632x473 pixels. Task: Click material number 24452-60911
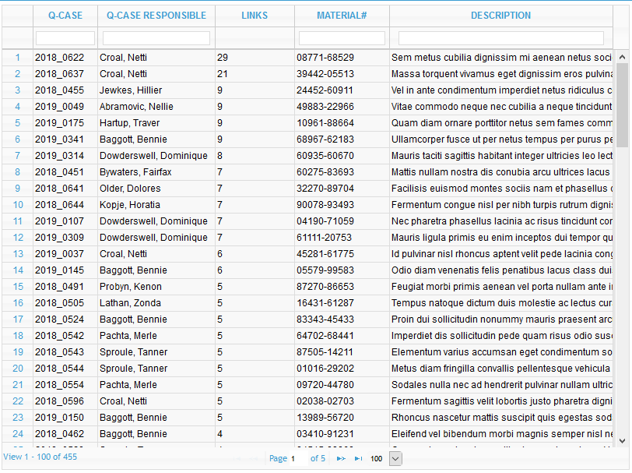point(325,90)
